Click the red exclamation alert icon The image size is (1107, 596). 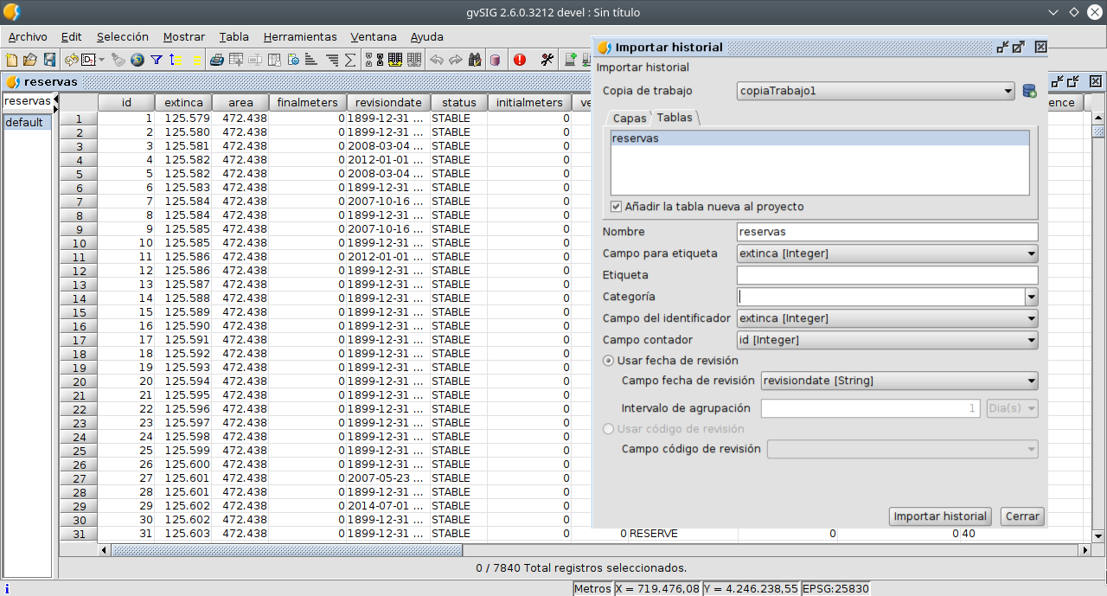pos(520,60)
